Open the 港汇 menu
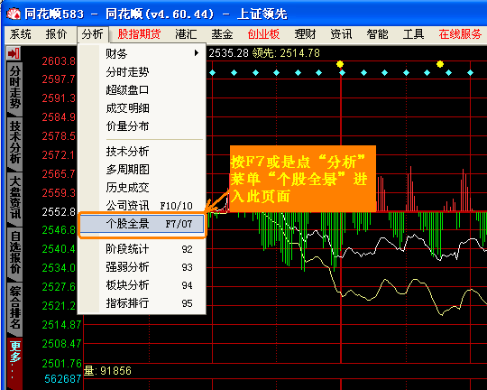The width and height of the screenshot is (487, 390). pyautogui.click(x=186, y=34)
